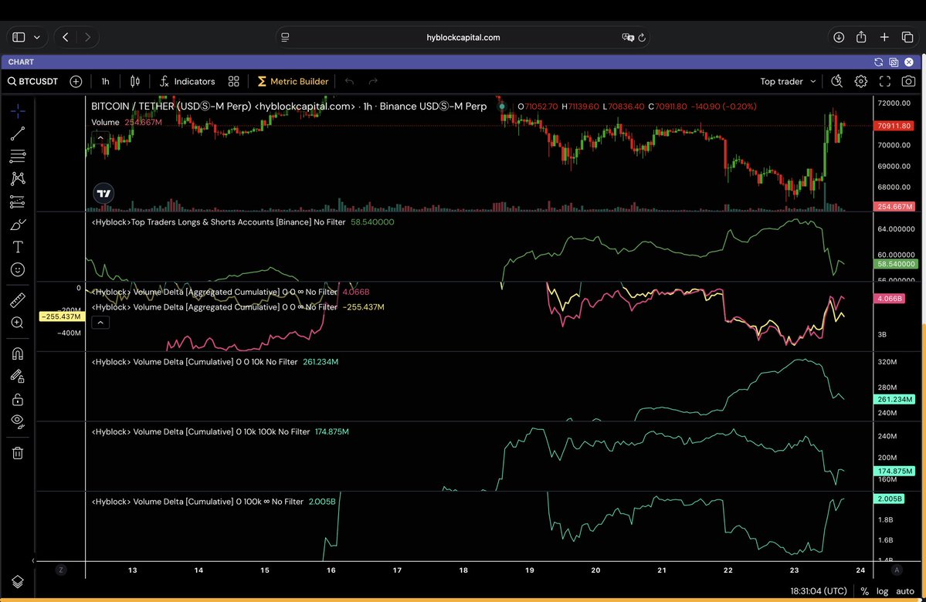Open the pattern drawing tools
Viewport: 926px width, 602px height.
point(18,179)
